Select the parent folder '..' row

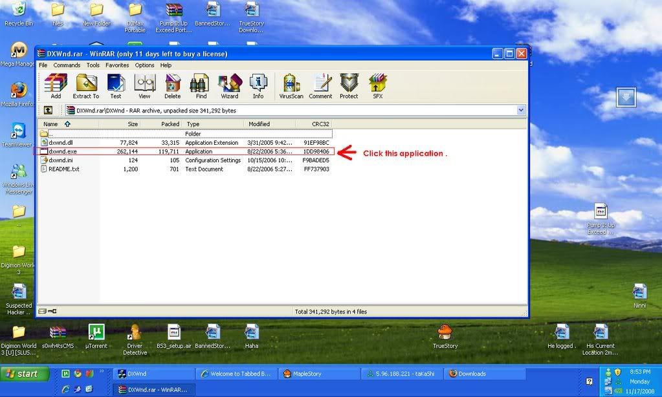(186, 134)
